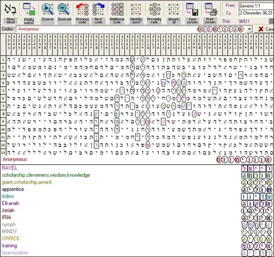Click the Hebrew letters beside RAYEL
This screenshot has height=257, width=274.
point(257,168)
